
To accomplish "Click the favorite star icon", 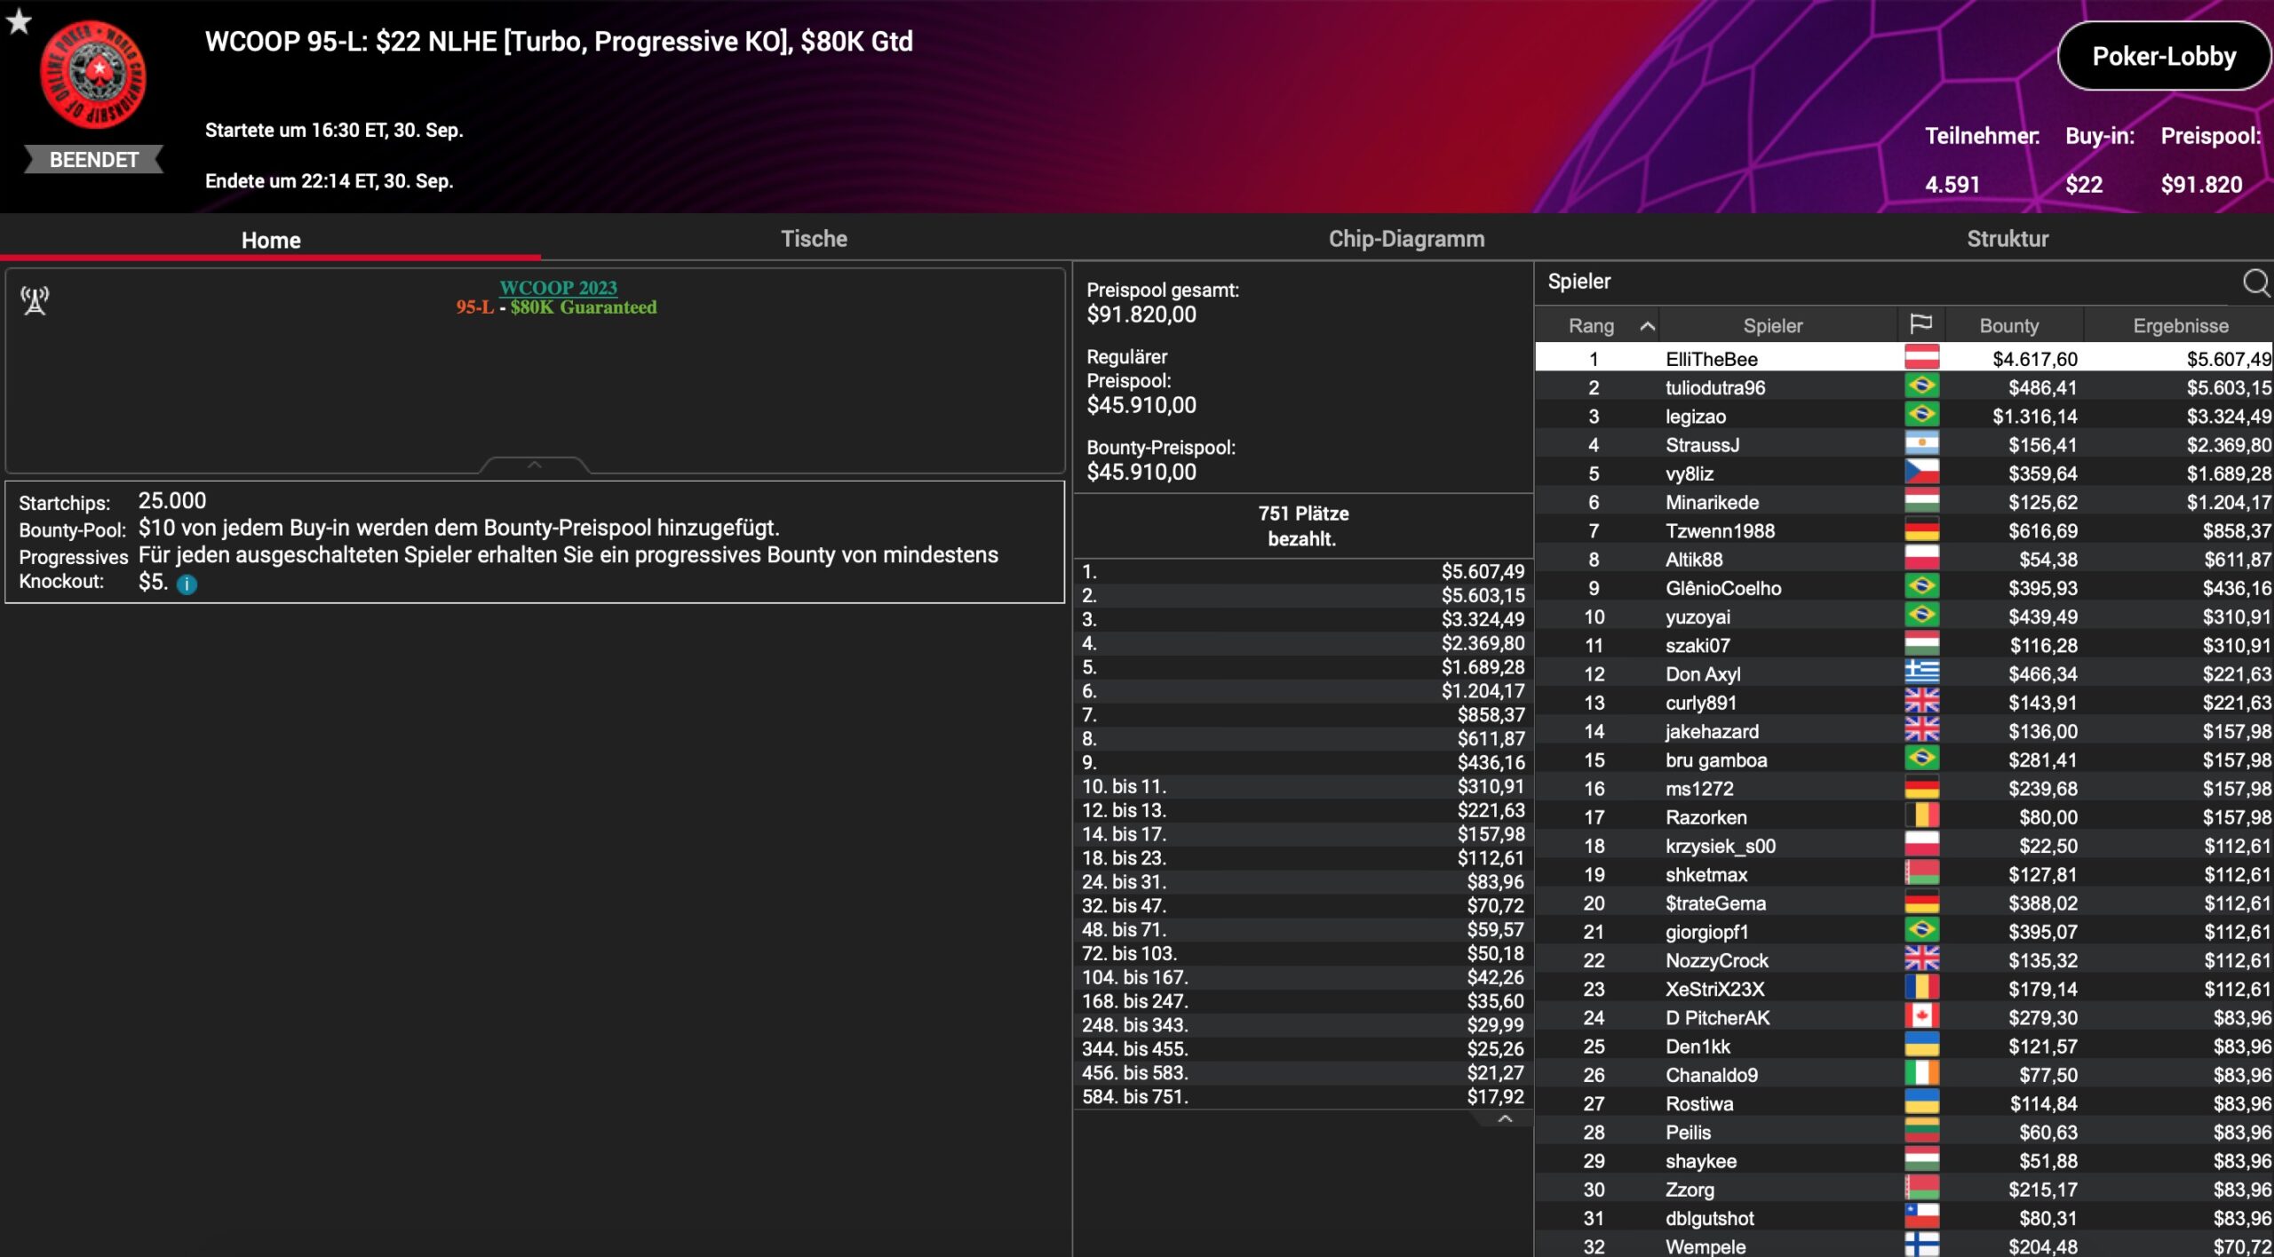I will 19,20.
